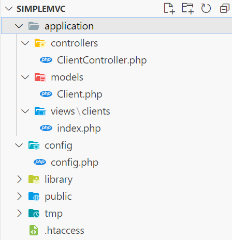The width and height of the screenshot is (232, 240).
Task: Click the tmp folder clock icon
Action: tap(34, 214)
